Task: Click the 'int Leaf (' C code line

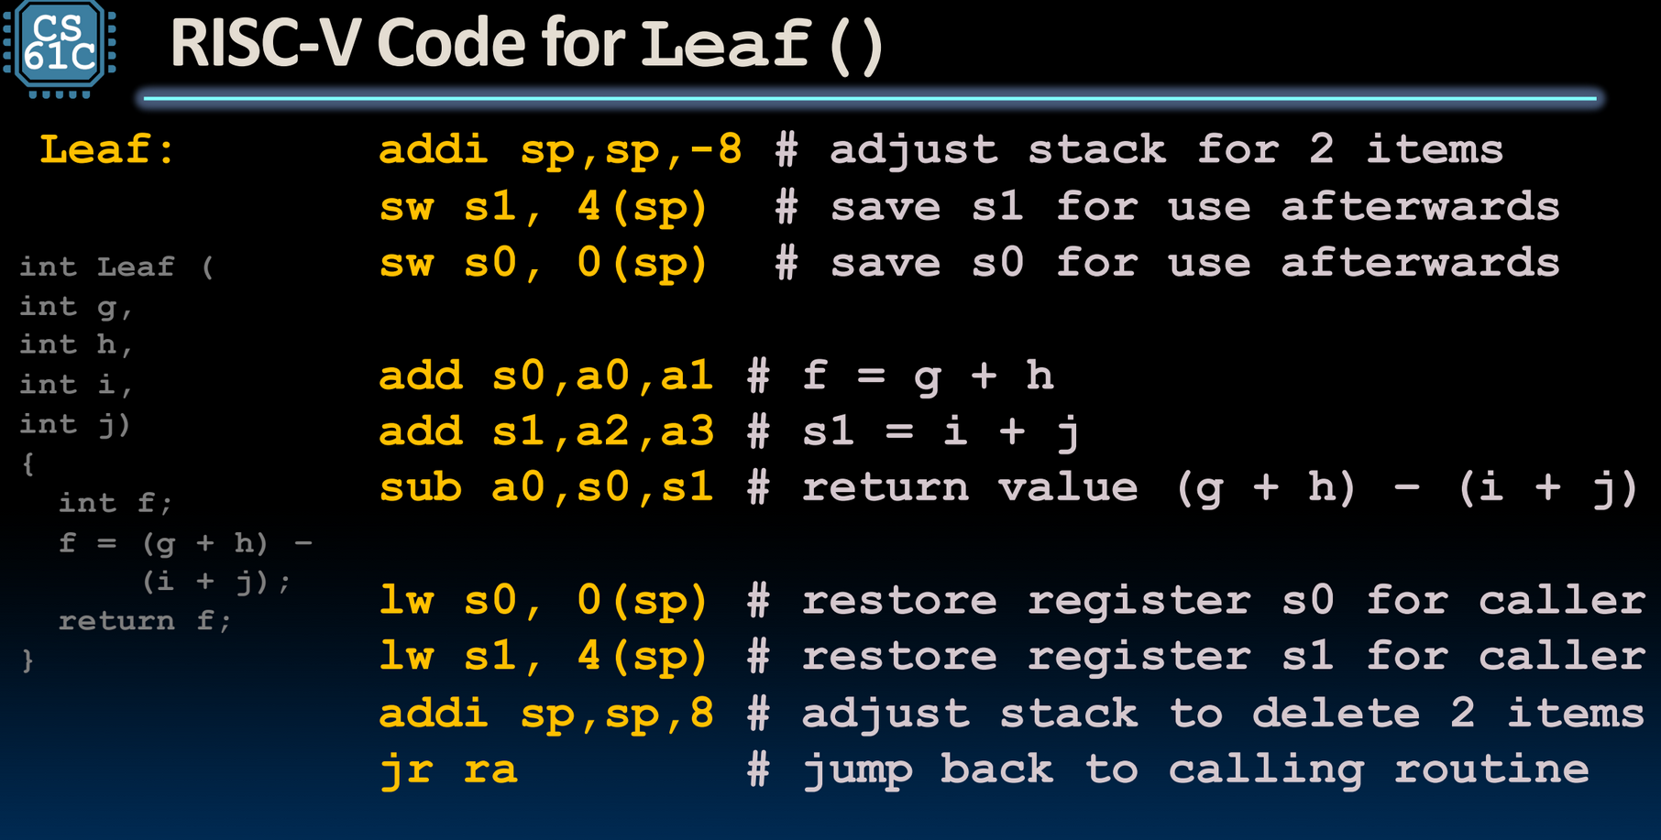Action: (x=116, y=267)
